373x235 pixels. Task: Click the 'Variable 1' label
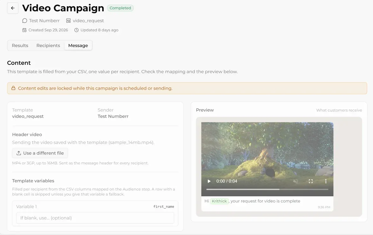click(x=26, y=206)
